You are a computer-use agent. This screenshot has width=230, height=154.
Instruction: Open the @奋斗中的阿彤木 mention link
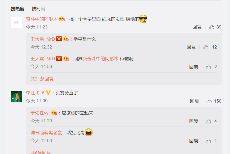(x=100, y=59)
